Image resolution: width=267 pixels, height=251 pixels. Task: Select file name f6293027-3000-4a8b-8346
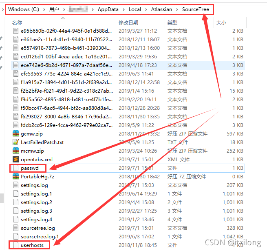pyautogui.click(x=66, y=116)
